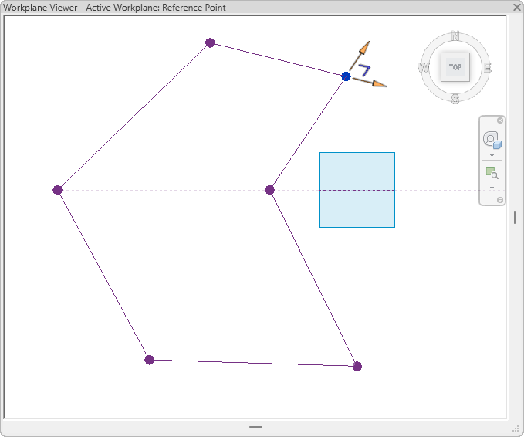Click the vertical splitter handle on right edge
This screenshot has width=524, height=437.
tap(515, 217)
